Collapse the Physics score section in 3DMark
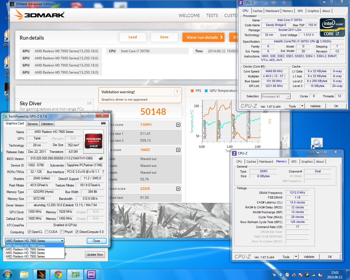 point(178,150)
